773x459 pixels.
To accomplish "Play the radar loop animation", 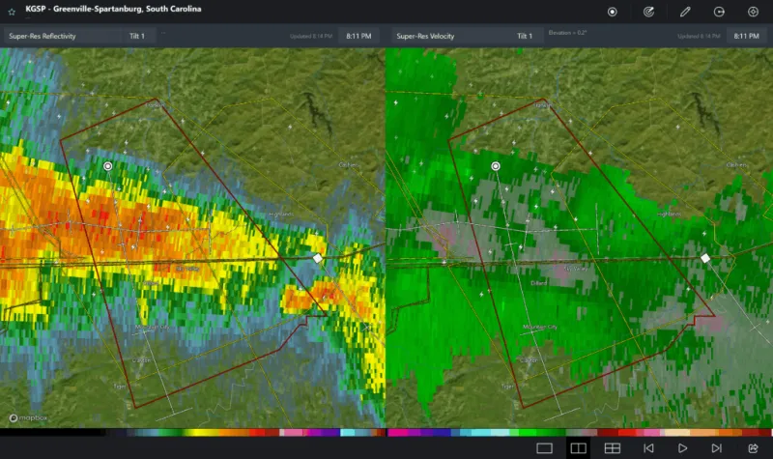I will tap(683, 448).
